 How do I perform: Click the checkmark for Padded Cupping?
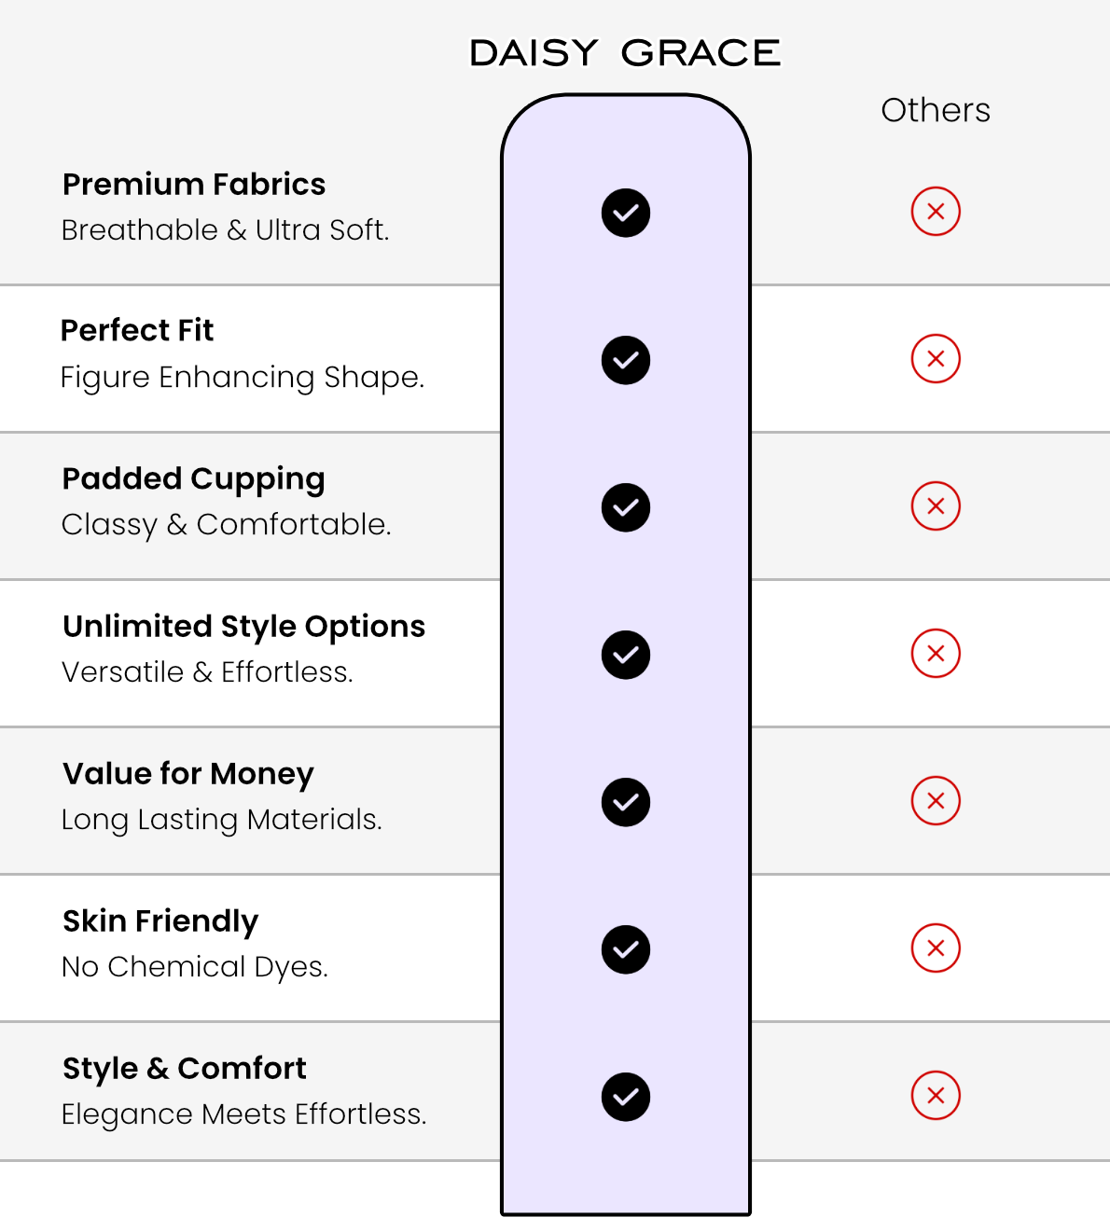click(x=626, y=507)
